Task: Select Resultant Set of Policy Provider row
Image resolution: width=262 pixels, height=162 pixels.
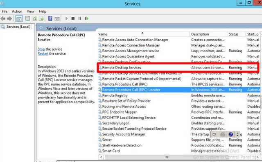Action: tap(179, 101)
